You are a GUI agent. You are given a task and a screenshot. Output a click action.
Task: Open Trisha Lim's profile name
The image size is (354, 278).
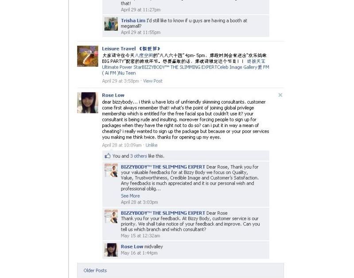133,20
